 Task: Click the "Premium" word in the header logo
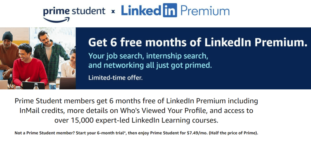205,12
